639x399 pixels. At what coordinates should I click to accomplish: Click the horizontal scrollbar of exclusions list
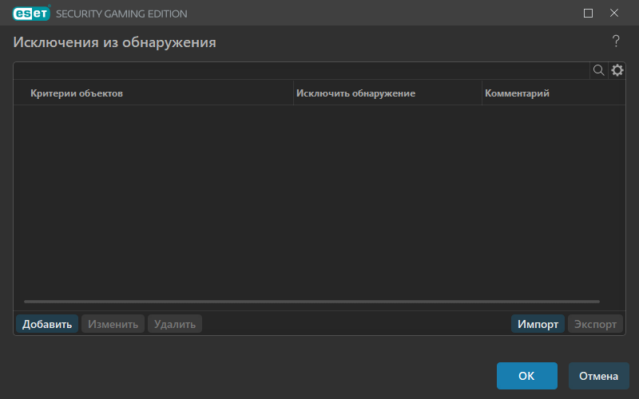pos(312,302)
